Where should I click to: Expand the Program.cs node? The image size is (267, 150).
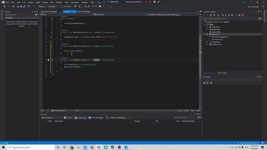click(x=207, y=42)
